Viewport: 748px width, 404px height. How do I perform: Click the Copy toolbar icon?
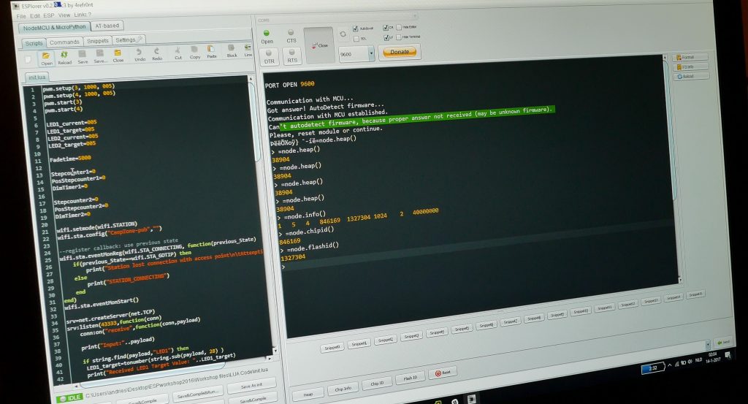[194, 52]
